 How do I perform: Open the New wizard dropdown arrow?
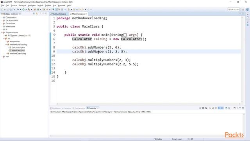pos(5,9)
